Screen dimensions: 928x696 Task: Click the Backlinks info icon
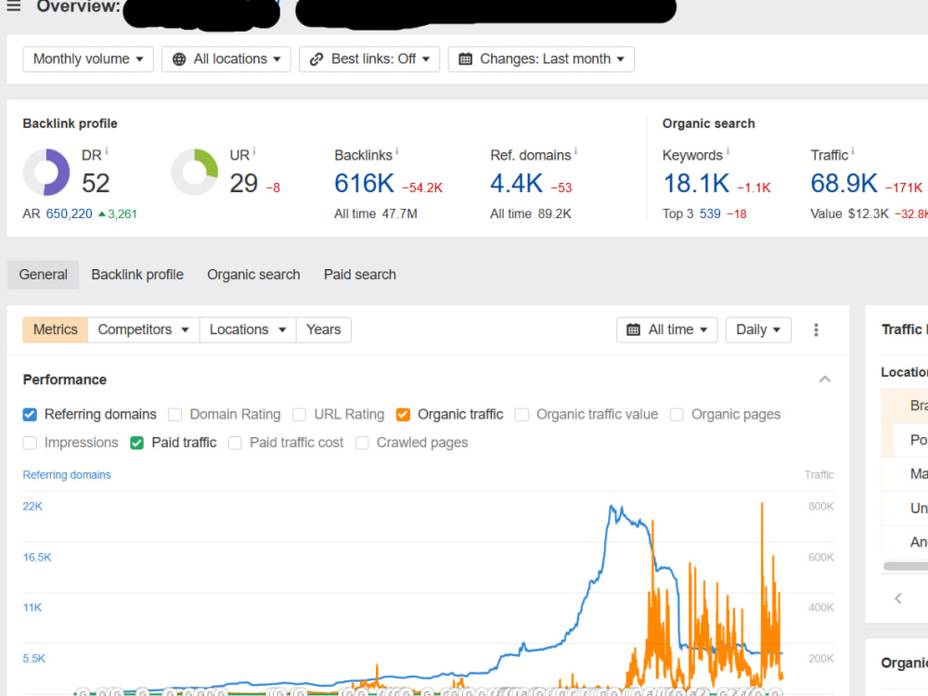tap(396, 151)
